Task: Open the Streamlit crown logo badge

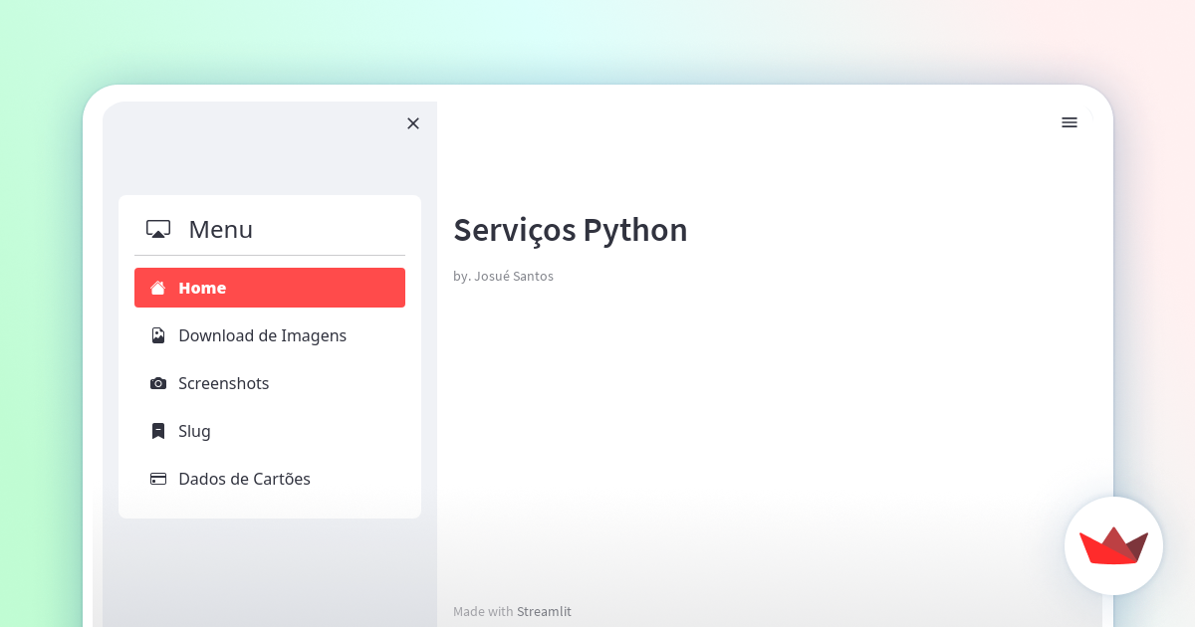Action: click(1113, 546)
